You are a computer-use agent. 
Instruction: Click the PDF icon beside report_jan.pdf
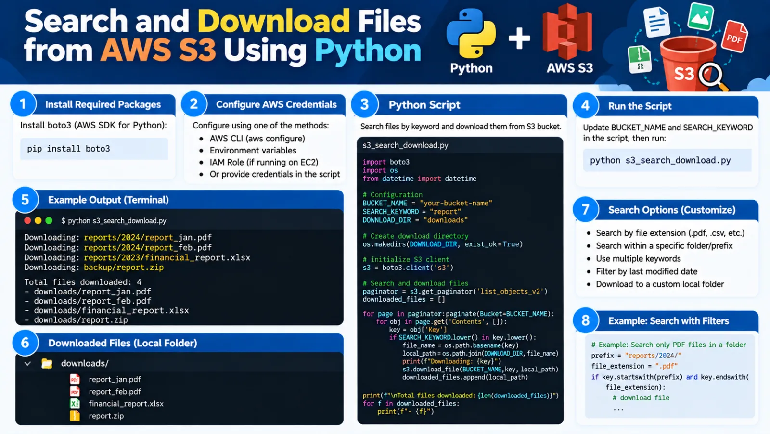click(75, 379)
